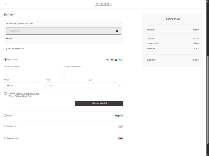Click the scrollbar down arrow
Screen dimensions: 209x156
point(208,155)
